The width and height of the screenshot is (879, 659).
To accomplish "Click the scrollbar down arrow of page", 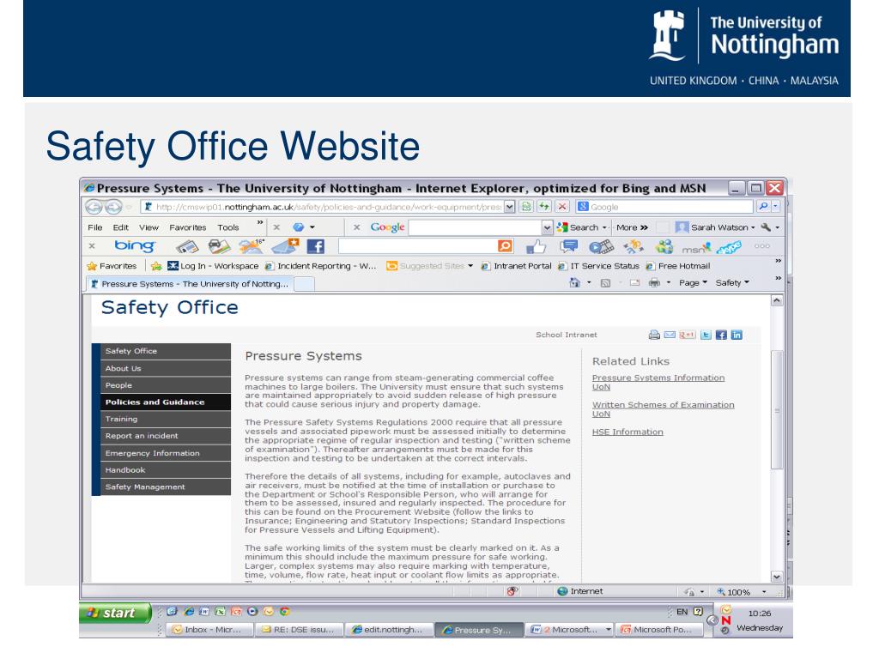I will [x=776, y=577].
